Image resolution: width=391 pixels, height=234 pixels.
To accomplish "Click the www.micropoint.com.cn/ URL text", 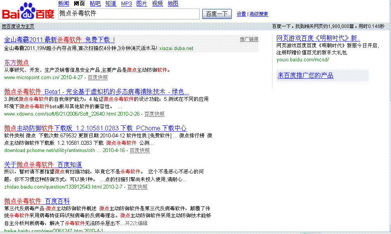I will point(32,78).
